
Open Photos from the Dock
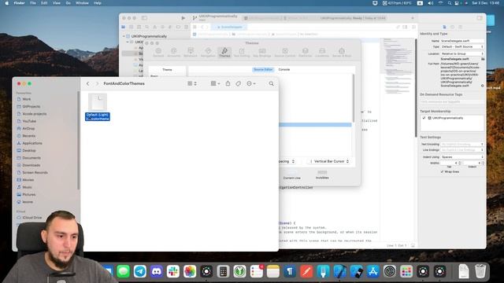coord(190,271)
